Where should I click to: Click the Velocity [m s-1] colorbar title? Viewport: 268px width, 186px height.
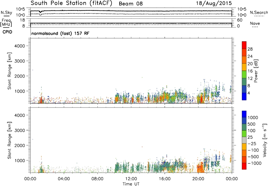point(265,140)
